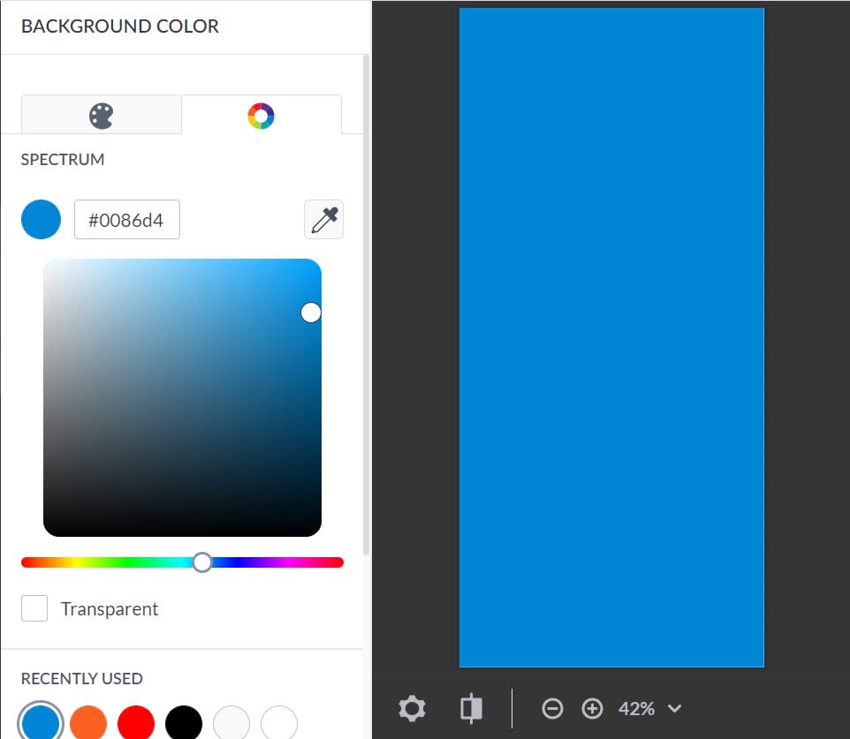Click the 'SPECTRUM' heading text

click(x=63, y=159)
